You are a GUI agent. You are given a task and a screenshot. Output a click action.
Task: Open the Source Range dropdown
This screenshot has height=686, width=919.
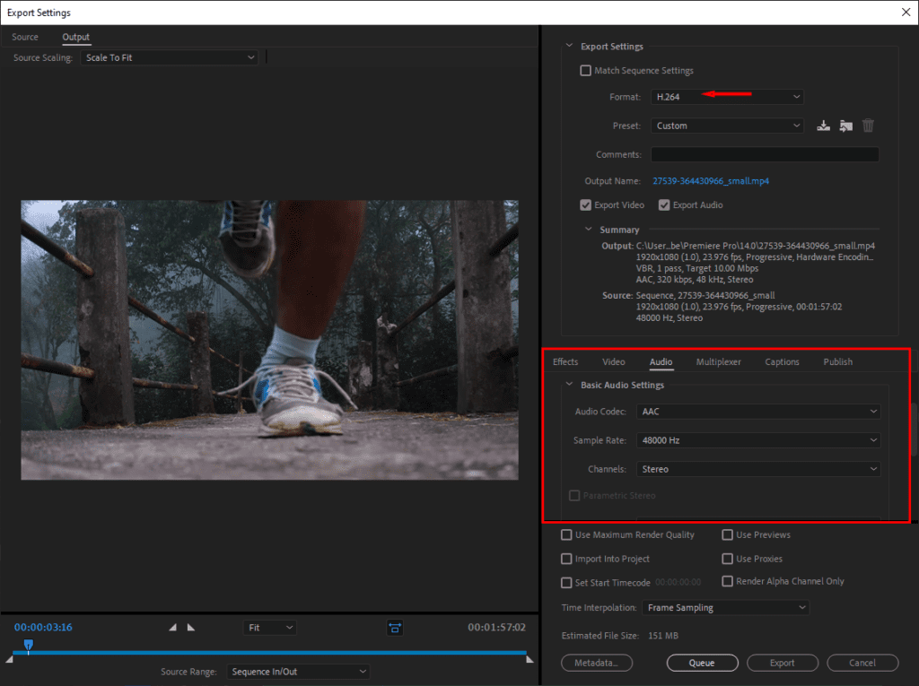point(298,672)
